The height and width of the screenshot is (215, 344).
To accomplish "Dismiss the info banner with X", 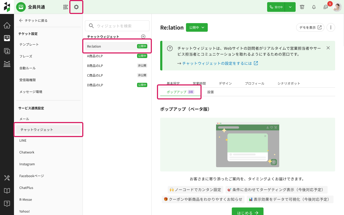I will [x=328, y=48].
